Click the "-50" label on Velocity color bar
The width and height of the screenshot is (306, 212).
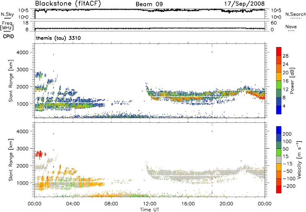(x=287, y=171)
